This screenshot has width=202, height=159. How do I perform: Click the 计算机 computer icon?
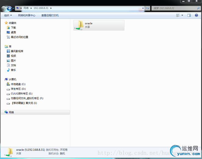pyautogui.click(x=6, y=79)
